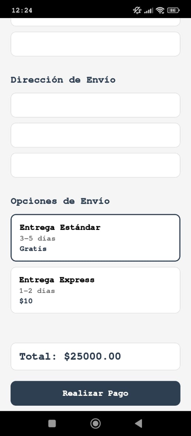Focus first field under Dirección de Envío

pyautogui.click(x=95, y=105)
